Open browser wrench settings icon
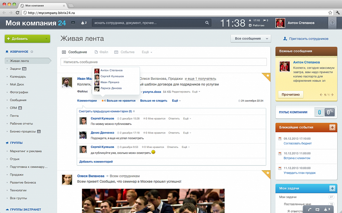 tap(338, 13)
